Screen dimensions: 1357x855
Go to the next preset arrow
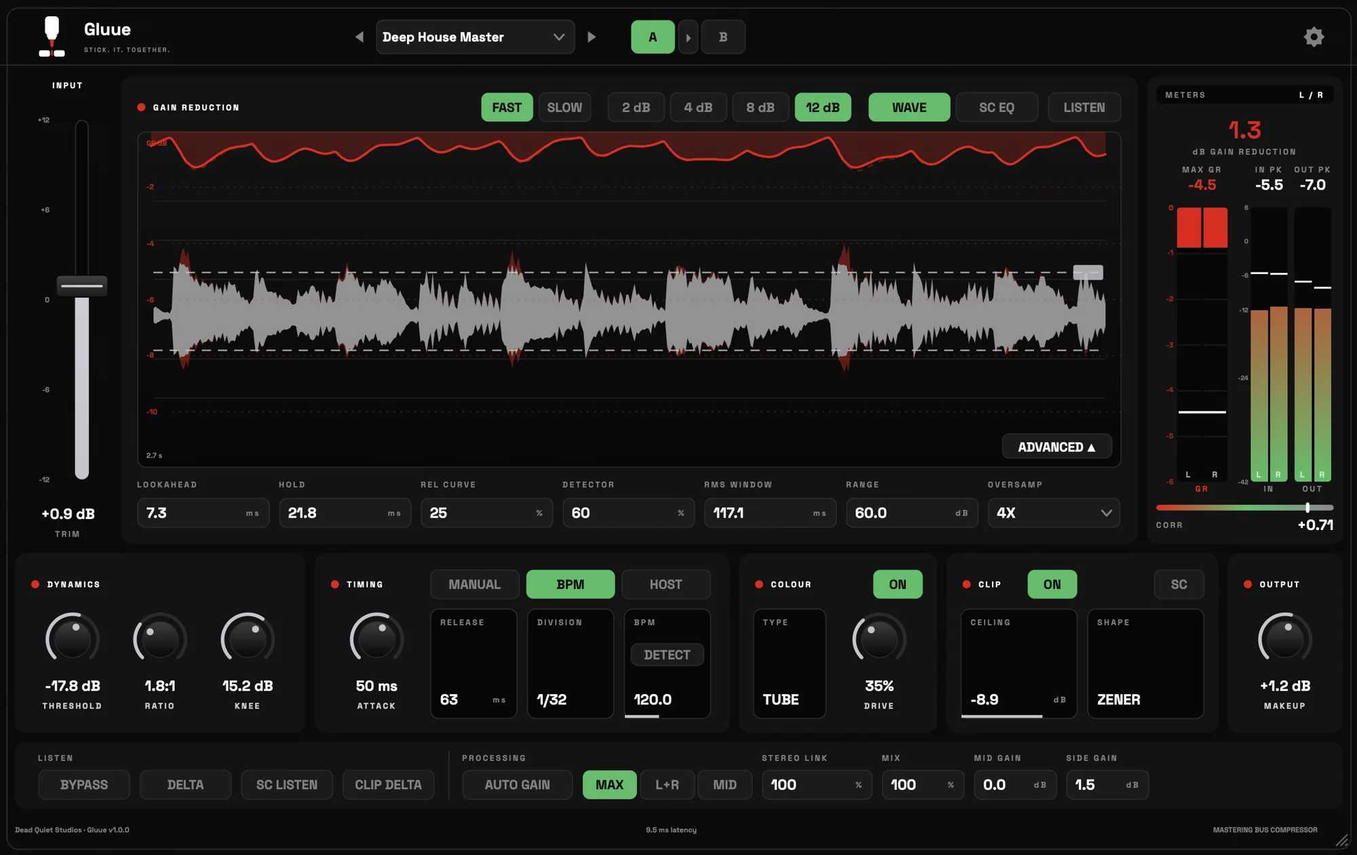click(x=592, y=37)
